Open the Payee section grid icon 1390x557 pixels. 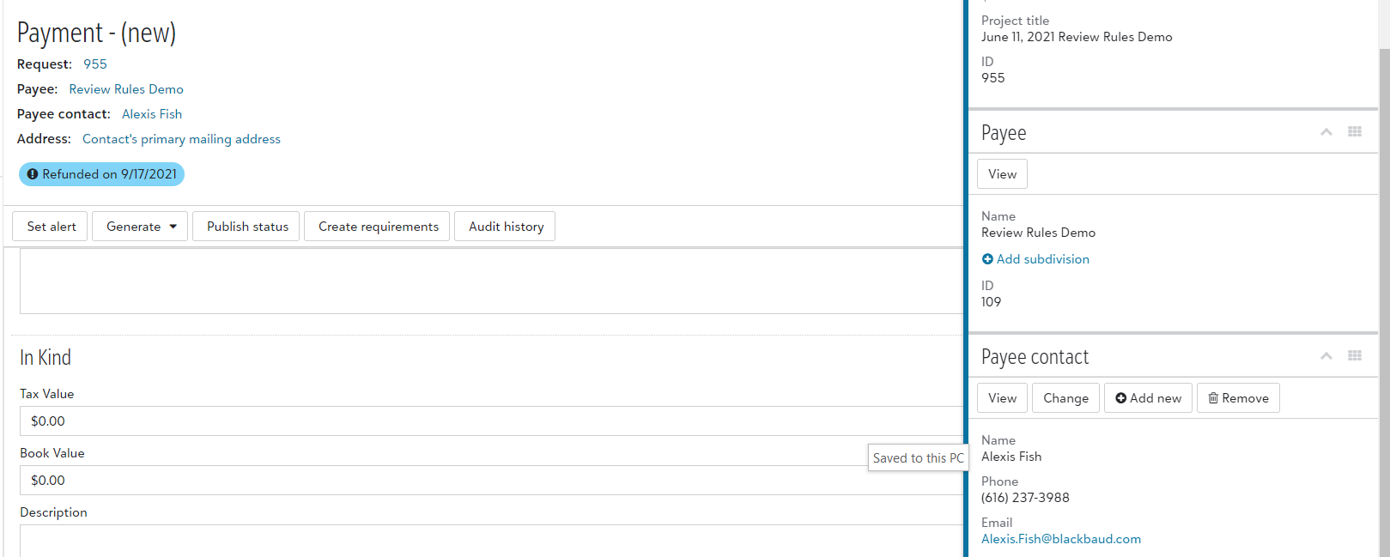(1355, 131)
